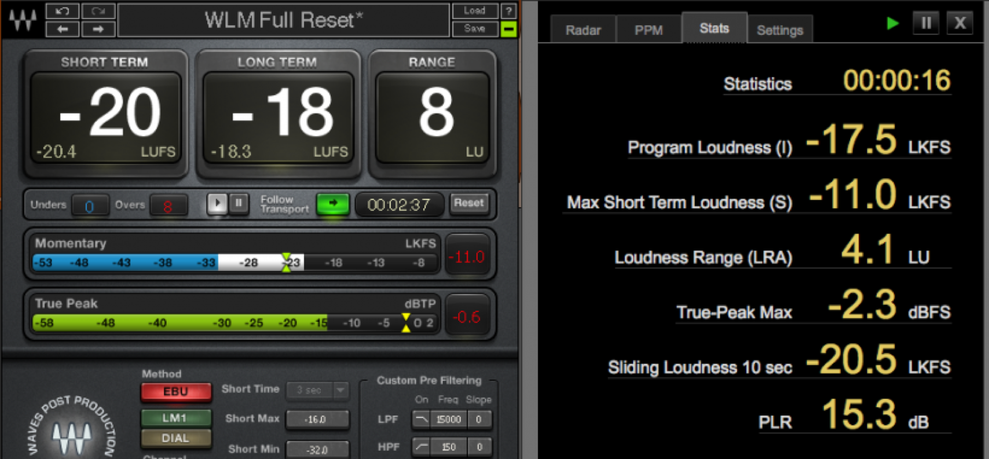989x459 pixels.
Task: Pause the Stats panel measurement
Action: point(926,23)
